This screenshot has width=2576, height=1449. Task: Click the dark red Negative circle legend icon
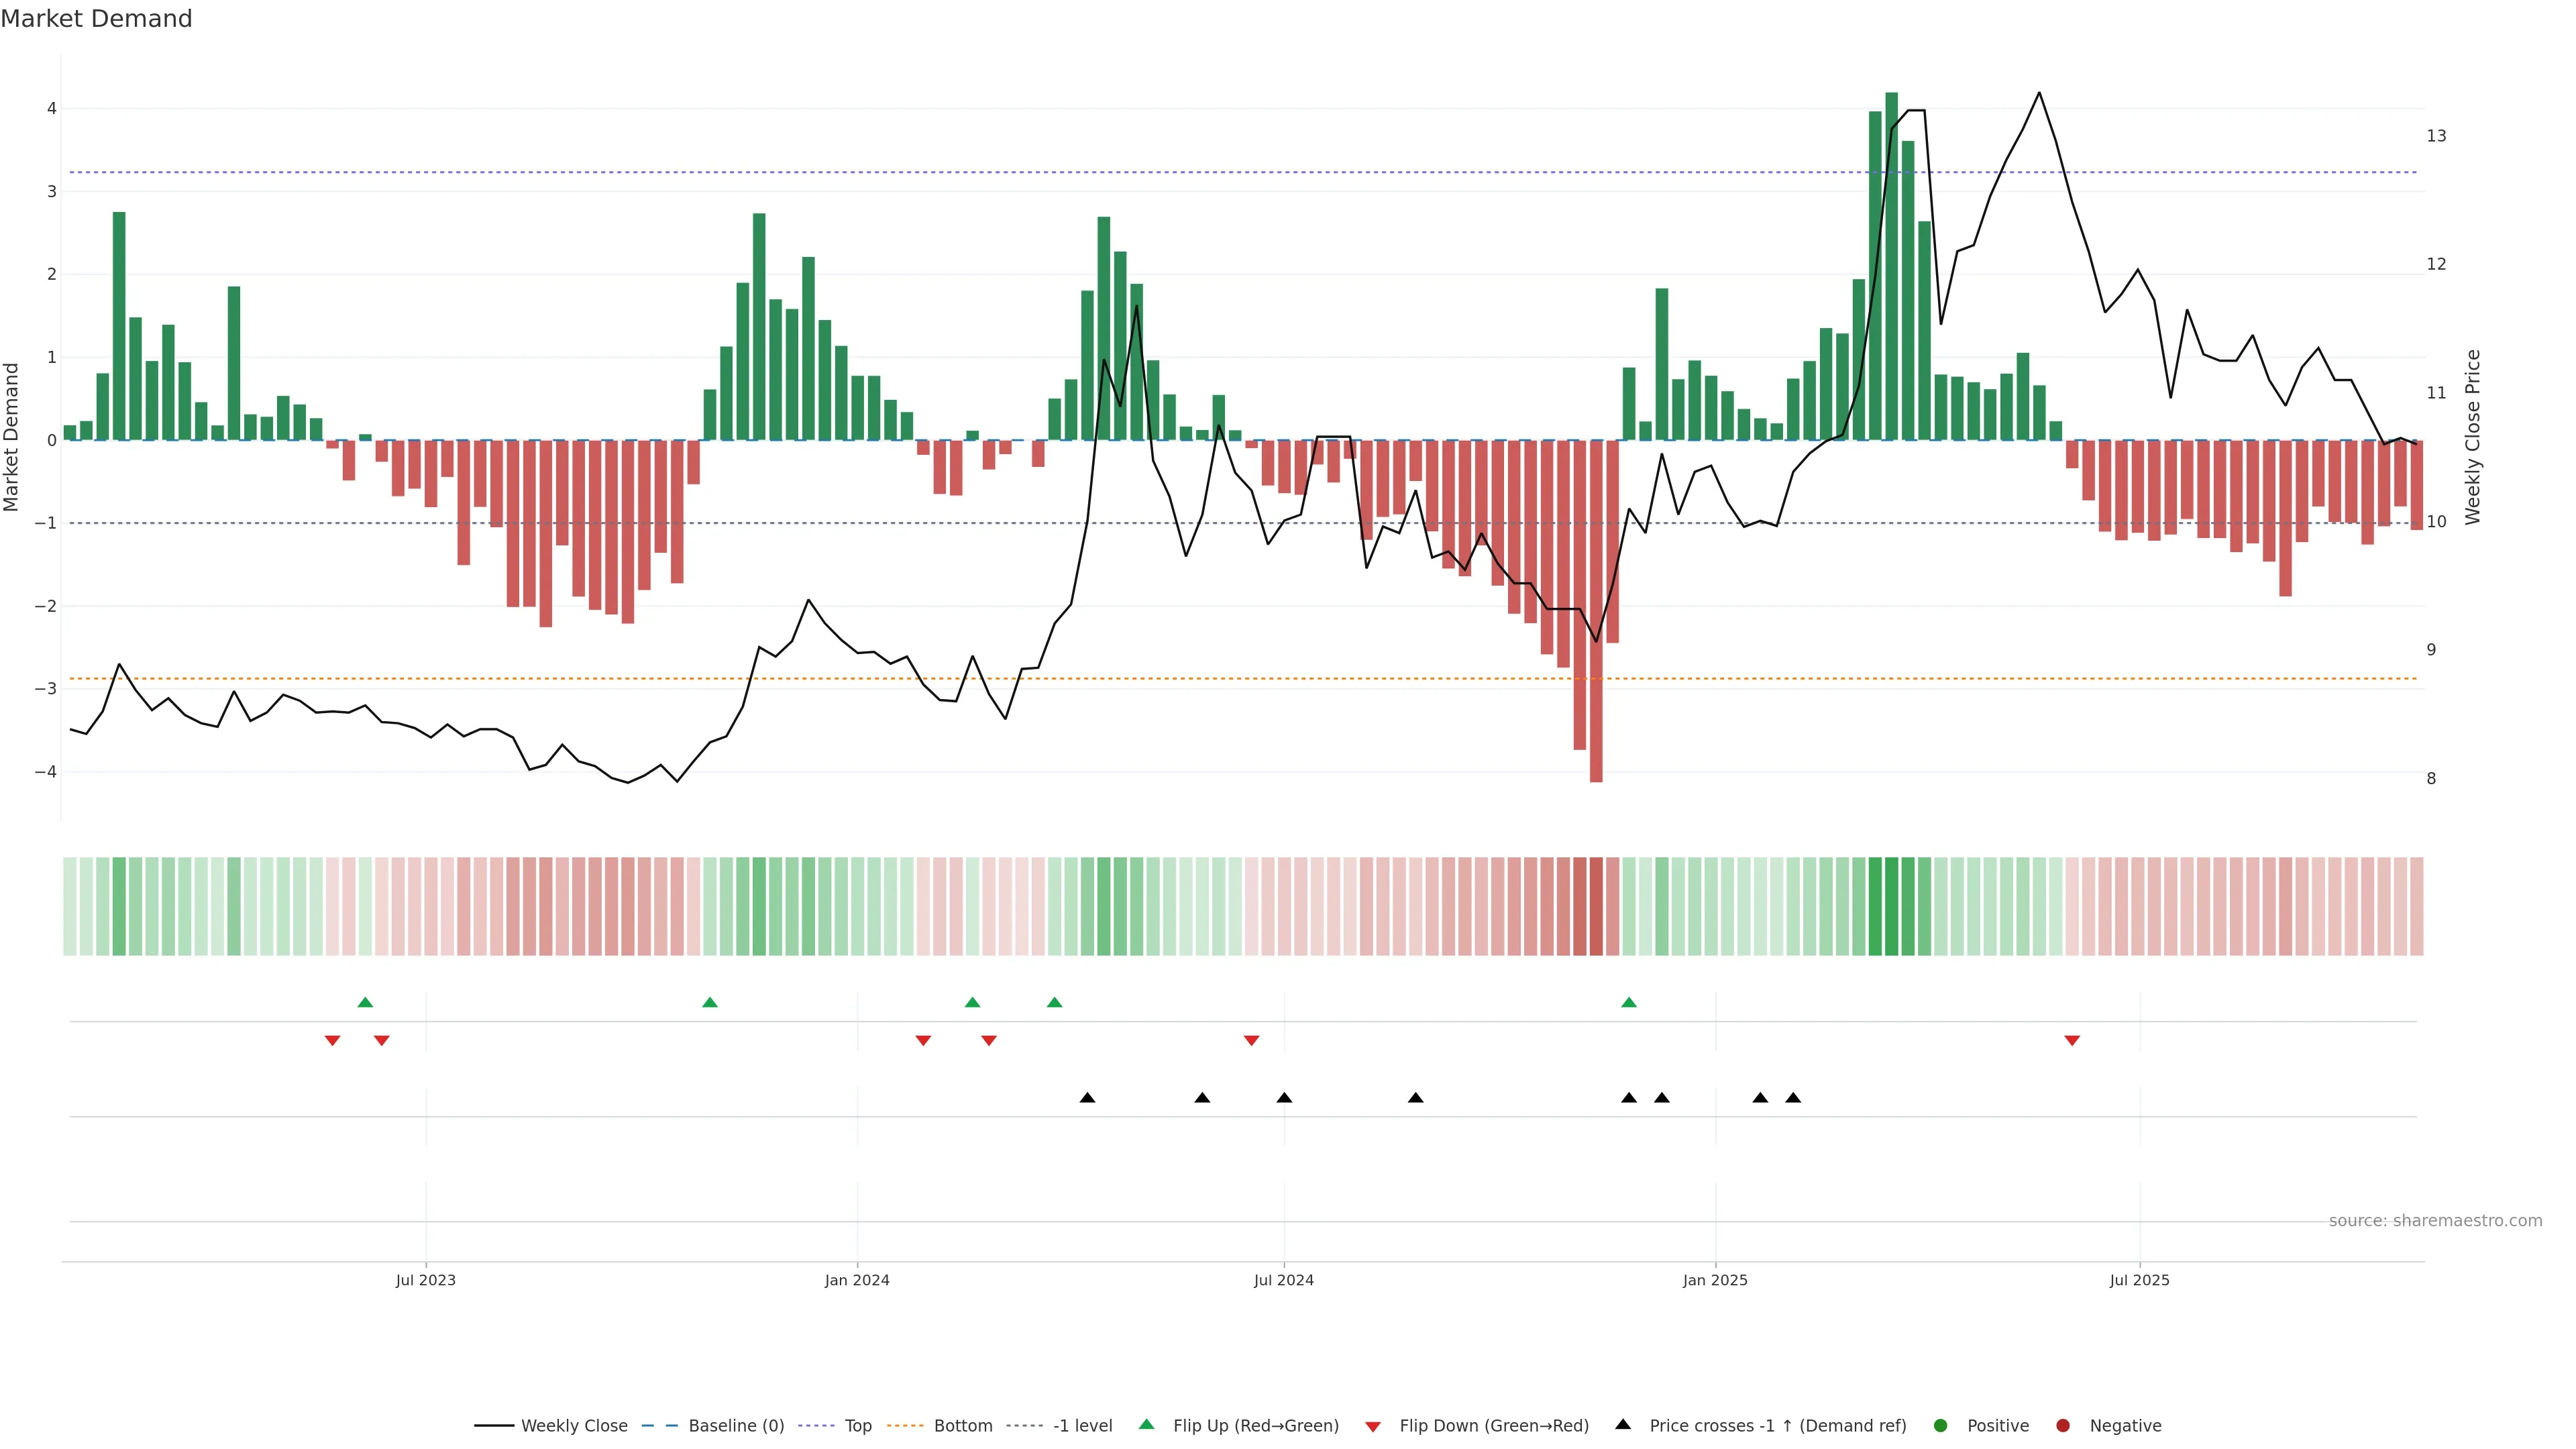point(2063,1425)
